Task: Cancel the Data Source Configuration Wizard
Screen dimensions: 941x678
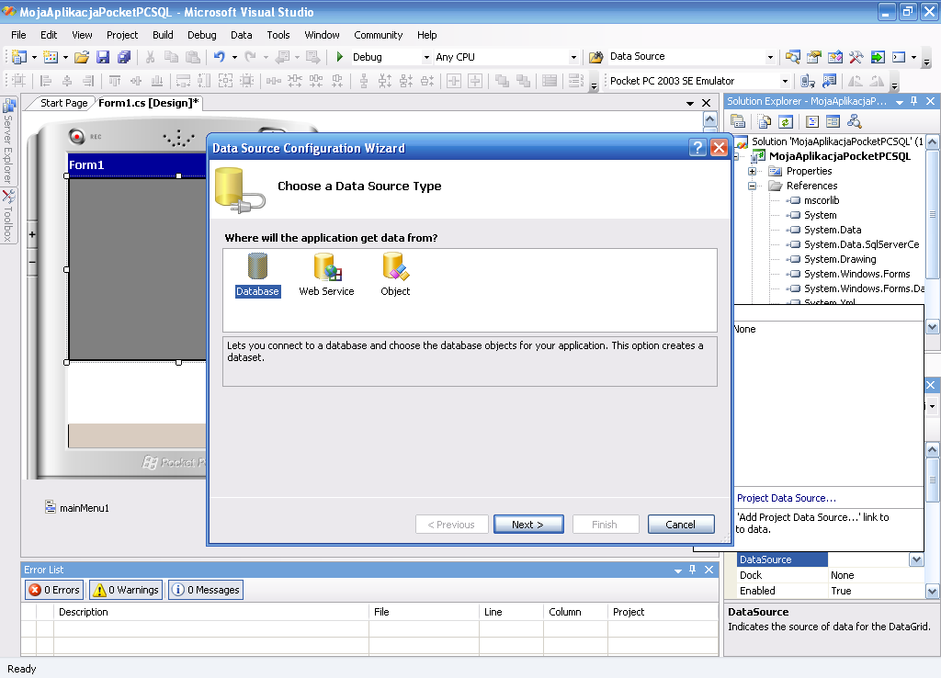Action: click(x=681, y=525)
